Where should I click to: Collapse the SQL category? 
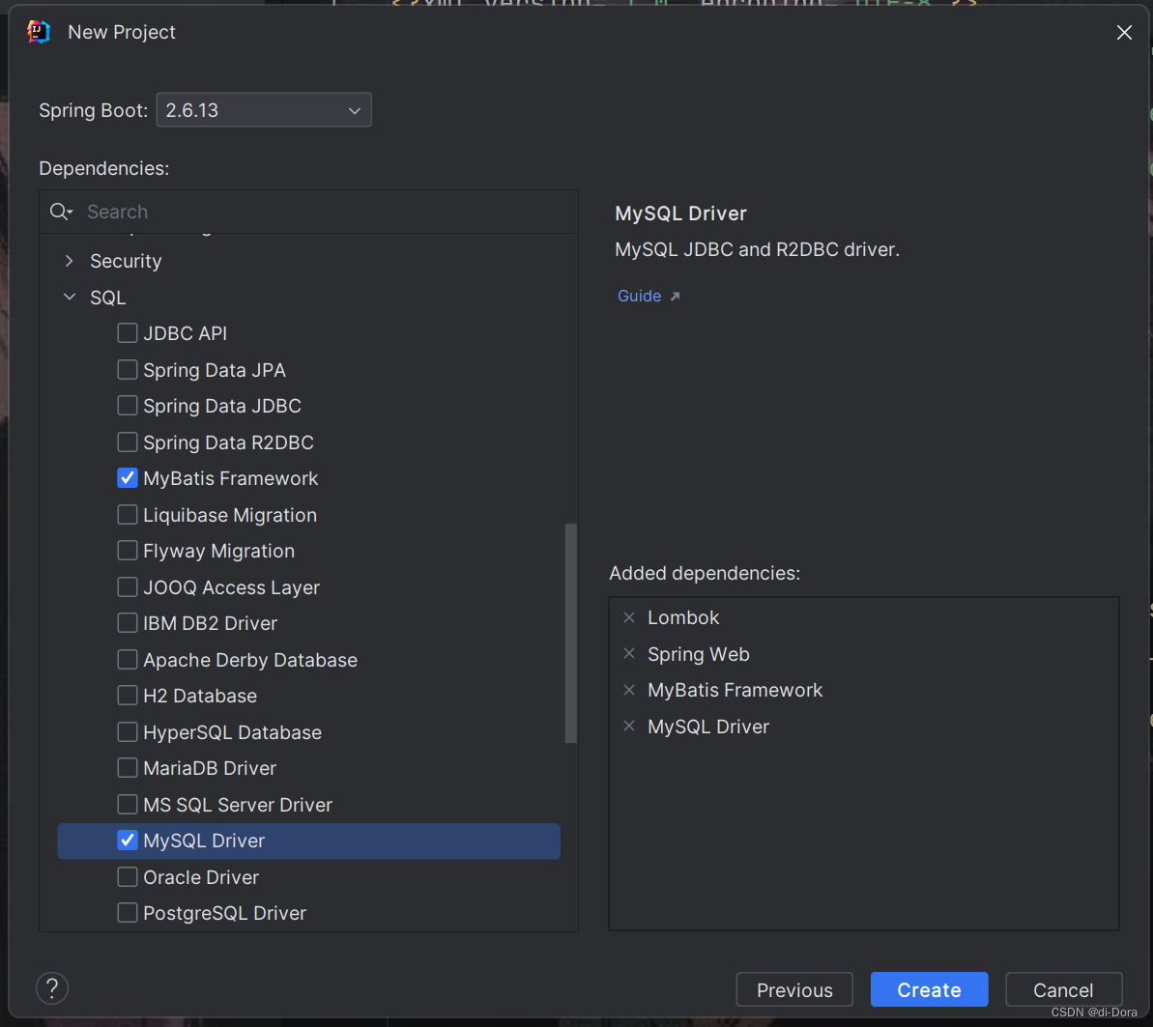coord(70,297)
